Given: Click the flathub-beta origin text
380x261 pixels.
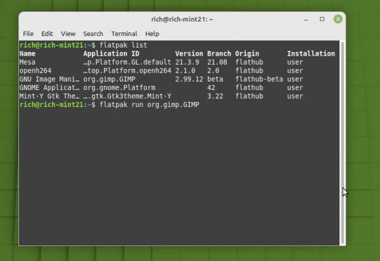Looking at the screenshot, I should click(x=259, y=79).
